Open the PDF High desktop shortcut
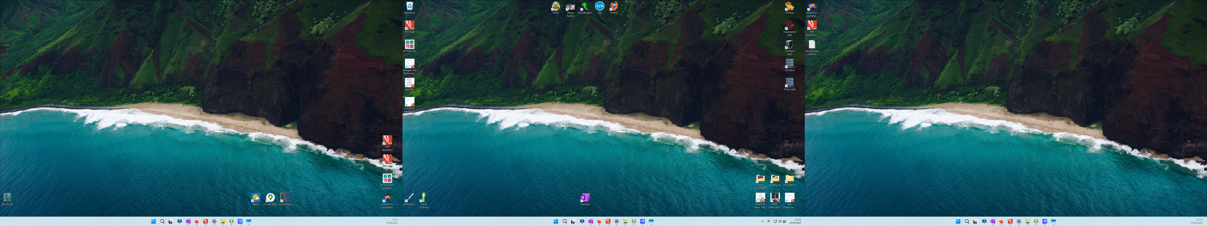The width and height of the screenshot is (1207, 226). tap(409, 26)
